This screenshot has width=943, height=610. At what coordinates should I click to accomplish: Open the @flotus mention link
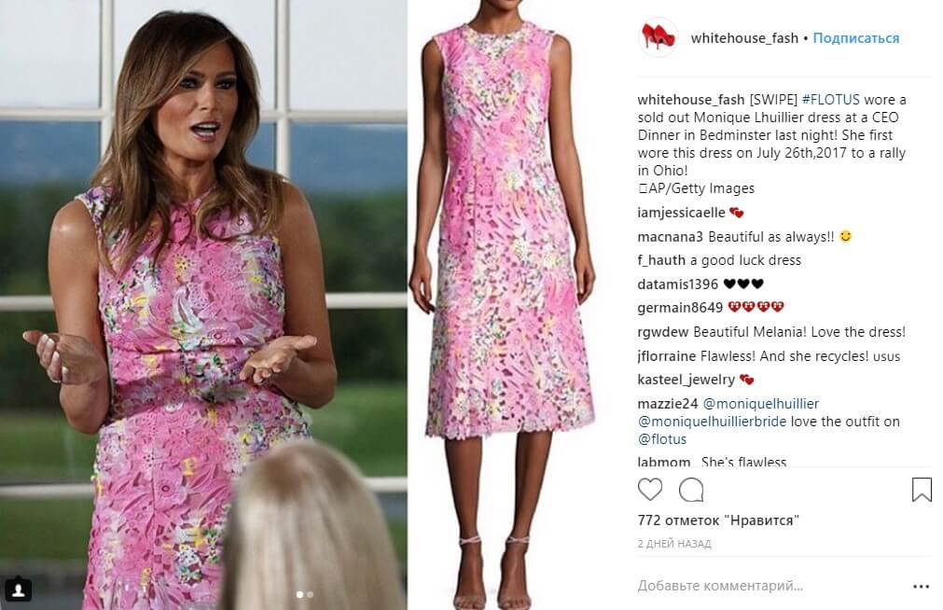[x=661, y=439]
